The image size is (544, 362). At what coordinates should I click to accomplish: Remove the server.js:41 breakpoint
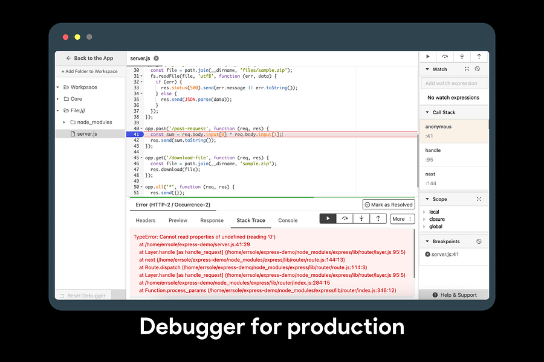(x=427, y=254)
